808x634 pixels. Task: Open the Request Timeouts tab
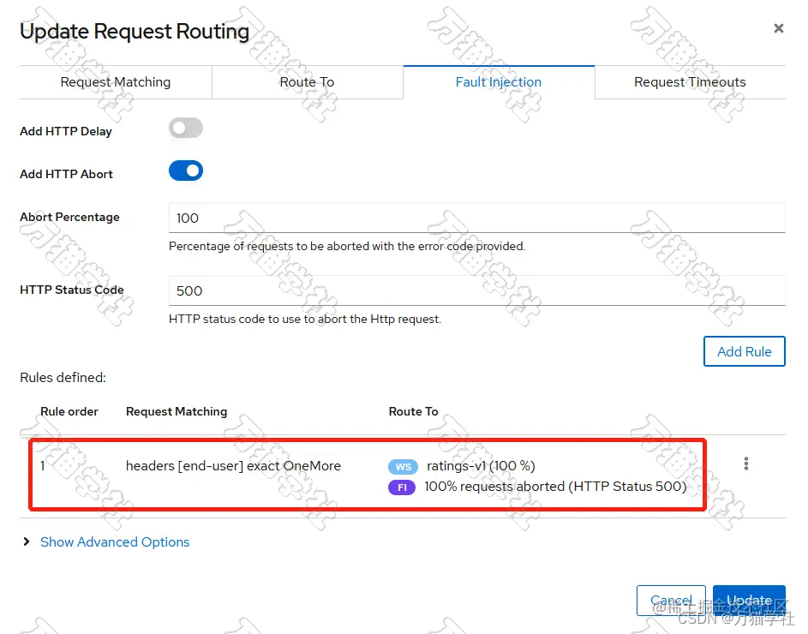click(690, 82)
